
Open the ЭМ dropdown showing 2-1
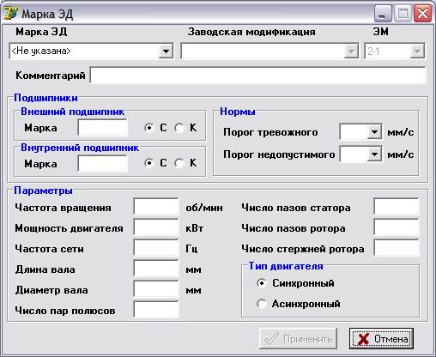click(417, 51)
